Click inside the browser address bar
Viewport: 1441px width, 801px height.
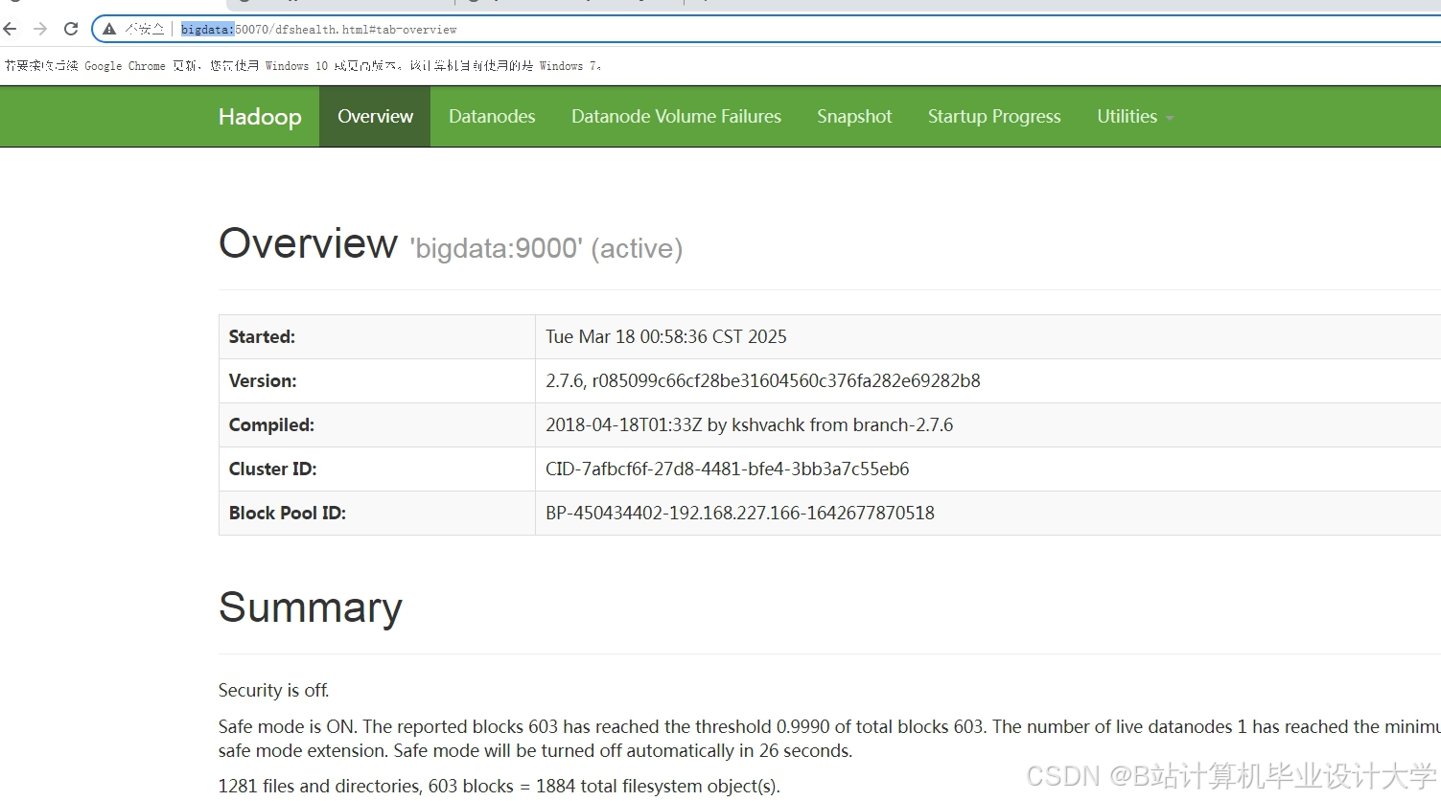click(575, 29)
